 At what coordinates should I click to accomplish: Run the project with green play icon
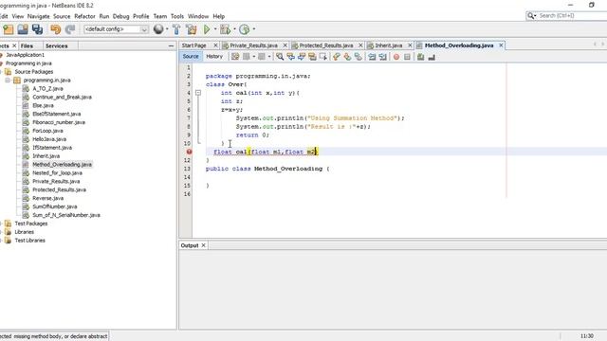pos(207,29)
